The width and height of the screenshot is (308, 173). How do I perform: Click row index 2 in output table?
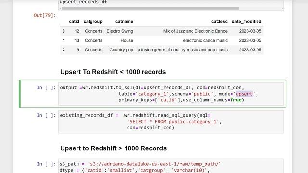pyautogui.click(x=64, y=50)
